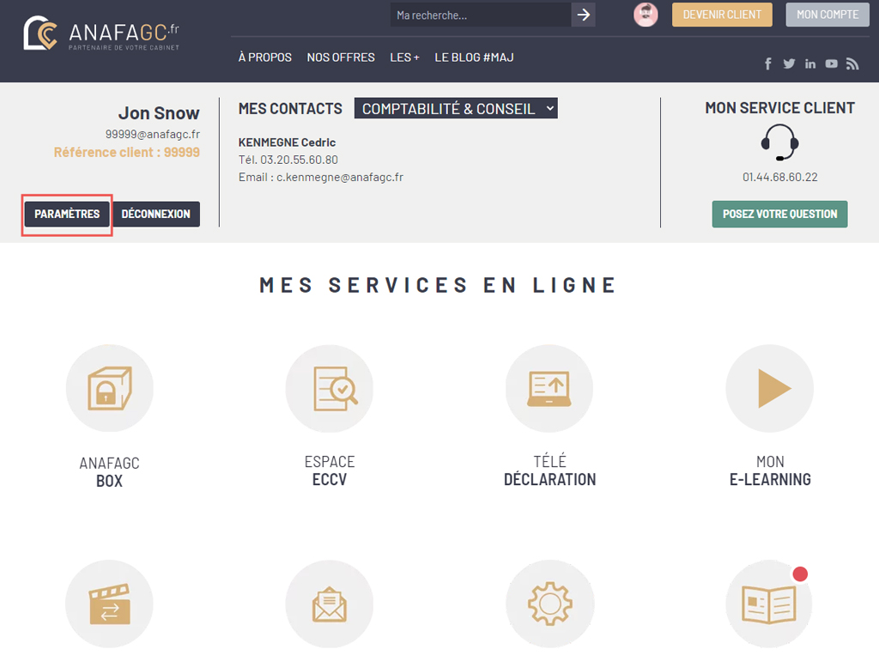Click the MON COMPTE button

point(827,15)
